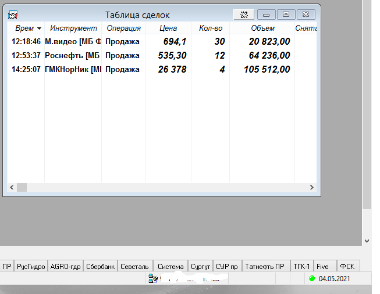Image resolution: width=380 pixels, height=294 pixels.
Task: Switch to the Севсталь tab
Action: [x=134, y=267]
